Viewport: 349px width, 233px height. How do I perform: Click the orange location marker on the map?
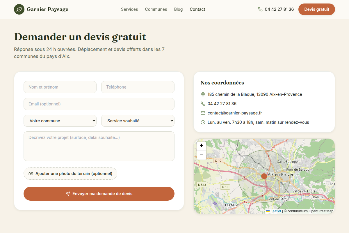[264, 176]
